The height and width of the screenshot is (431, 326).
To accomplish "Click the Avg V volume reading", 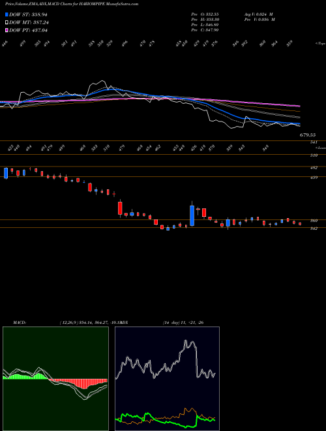I will pos(258,14).
